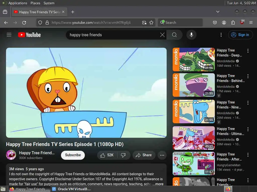
Task: Open Firefox account icon
Action: pos(224,22)
